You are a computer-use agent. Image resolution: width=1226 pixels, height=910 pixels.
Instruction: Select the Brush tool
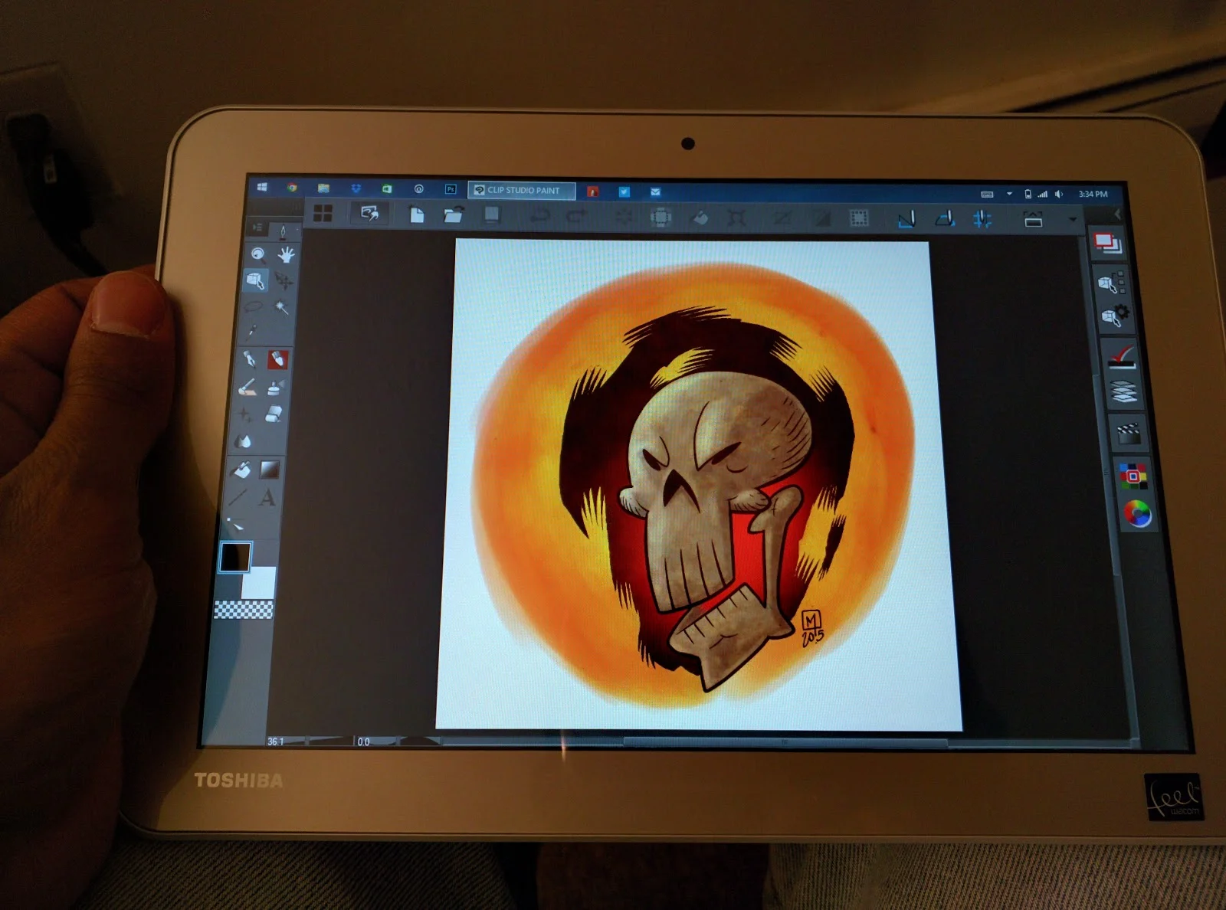coord(247,388)
